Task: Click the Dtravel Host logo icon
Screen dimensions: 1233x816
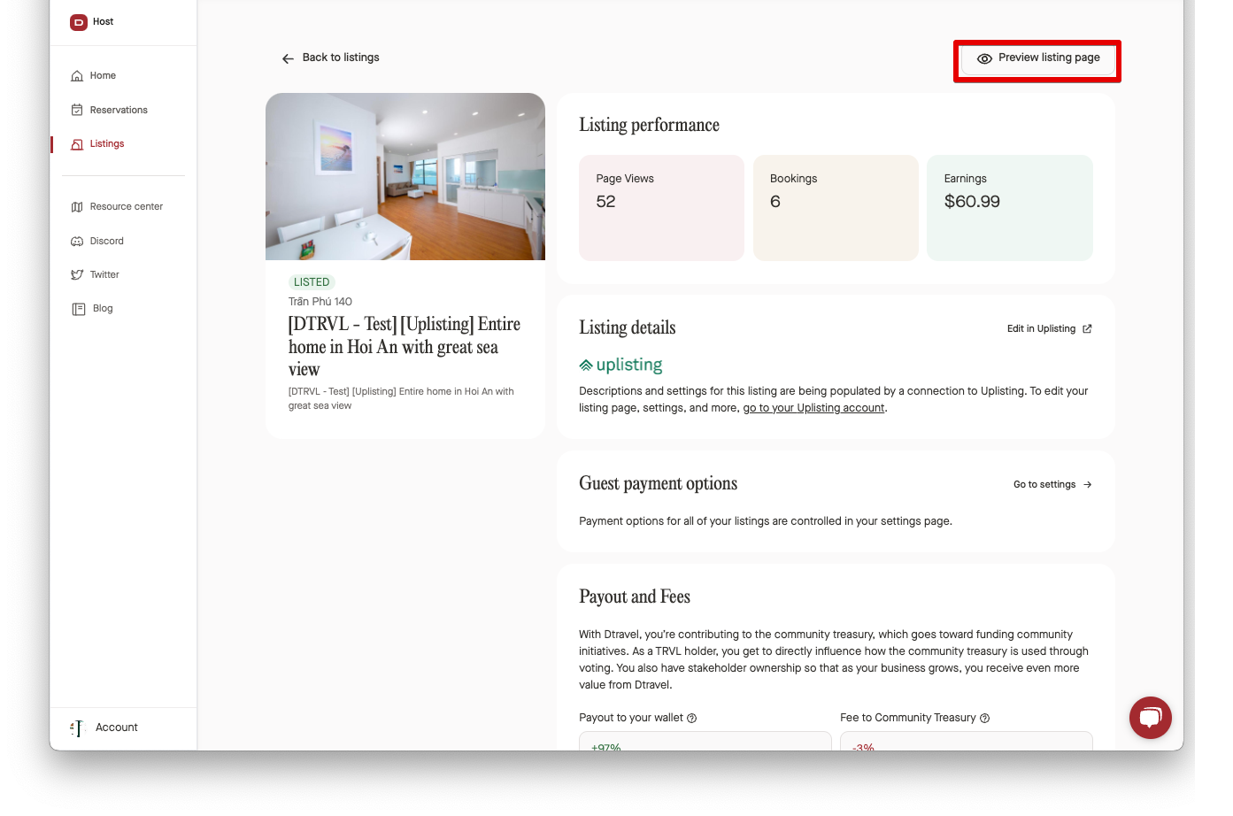Action: click(x=79, y=22)
